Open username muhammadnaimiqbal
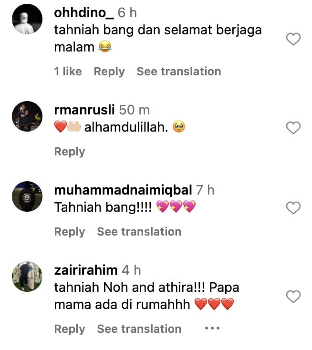The height and width of the screenshot is (350, 312). coord(123,190)
